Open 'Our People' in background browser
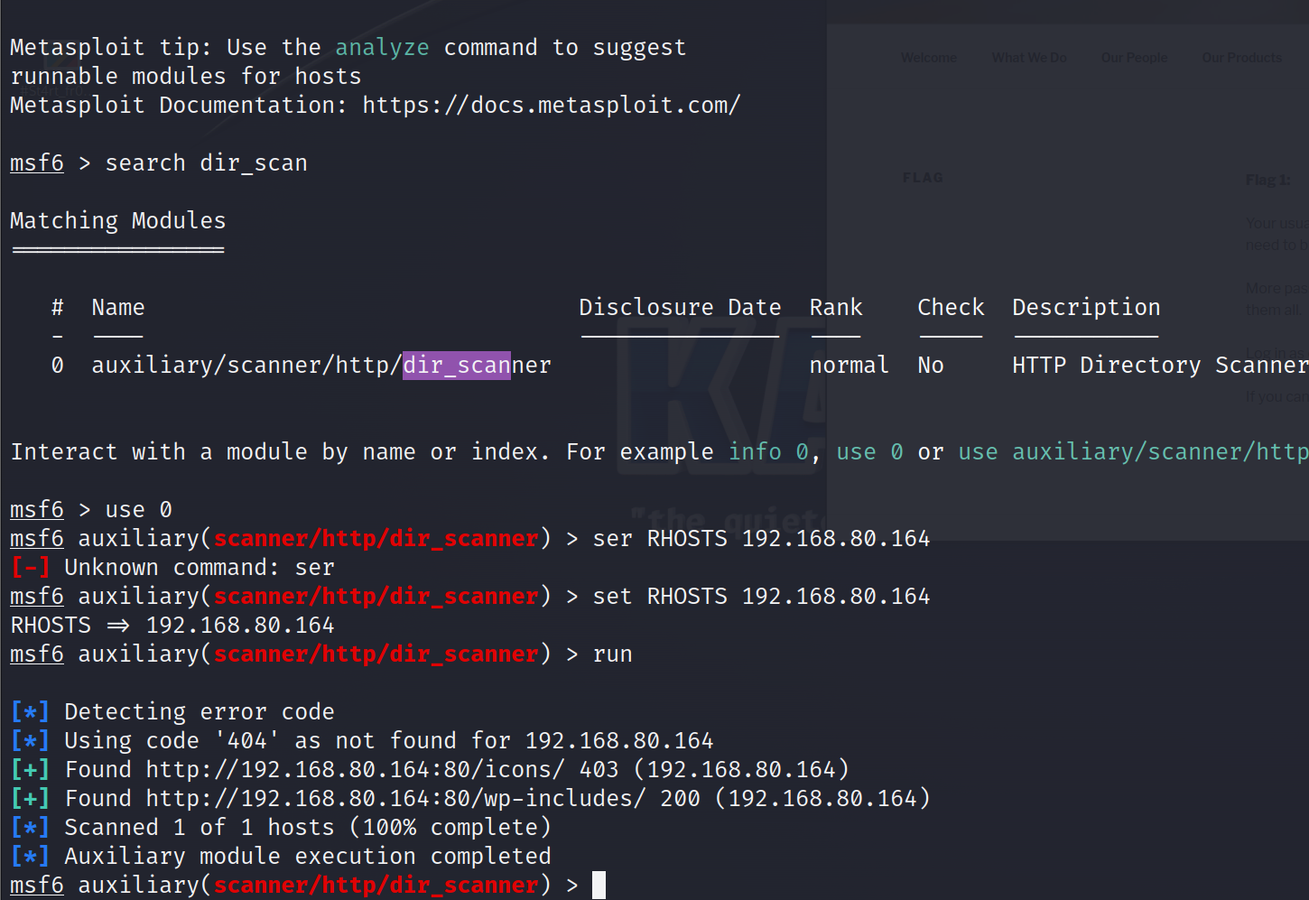The height and width of the screenshot is (900, 1309). point(1134,58)
